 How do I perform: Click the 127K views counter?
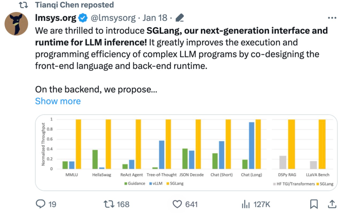(262, 204)
